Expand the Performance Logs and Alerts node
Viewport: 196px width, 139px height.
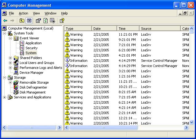pos(10,68)
